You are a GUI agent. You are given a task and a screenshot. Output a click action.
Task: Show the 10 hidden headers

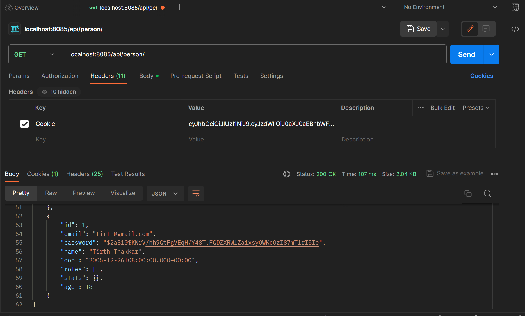tap(59, 92)
